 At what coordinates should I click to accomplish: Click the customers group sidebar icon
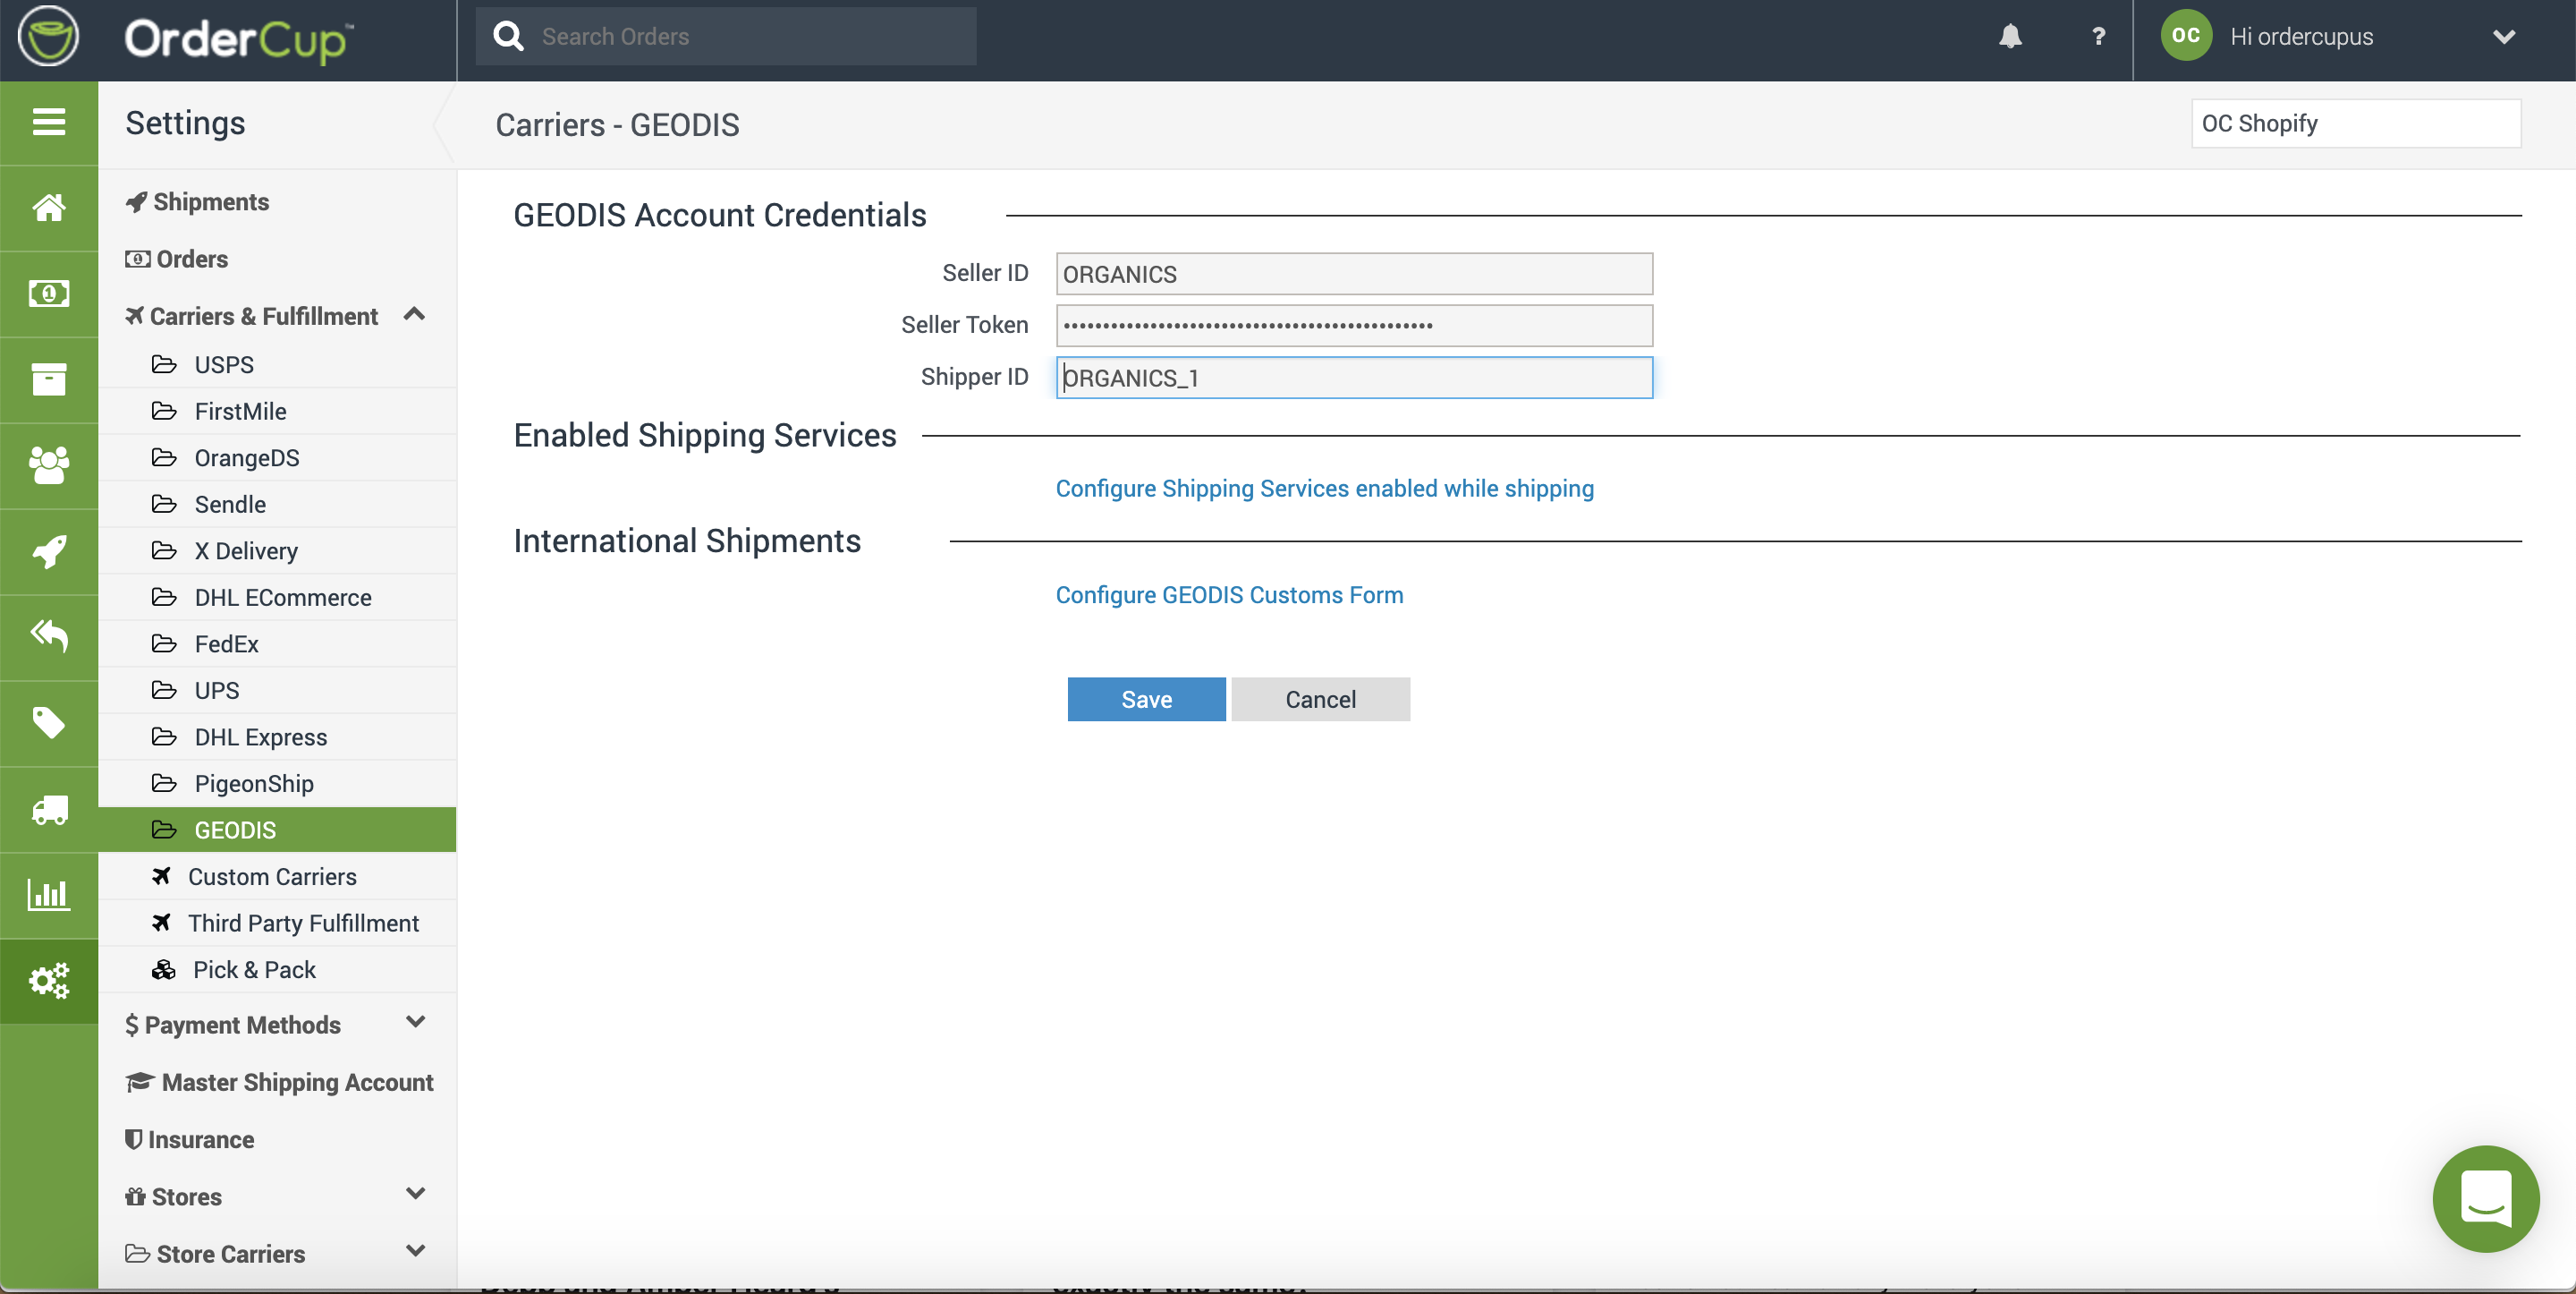tap(48, 465)
